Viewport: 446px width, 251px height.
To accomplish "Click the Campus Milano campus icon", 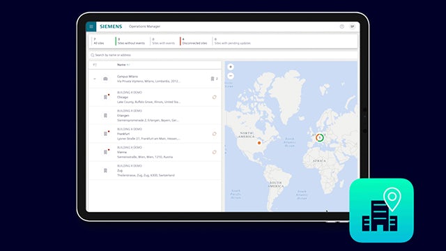I will click(x=105, y=79).
